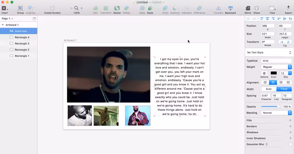Open the black text Color swatch
The height and width of the screenshot is (154, 294).
[274, 73]
